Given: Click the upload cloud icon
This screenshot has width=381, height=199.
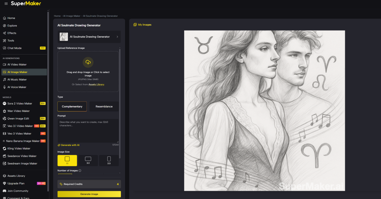Looking at the screenshot, I should pos(88,62).
